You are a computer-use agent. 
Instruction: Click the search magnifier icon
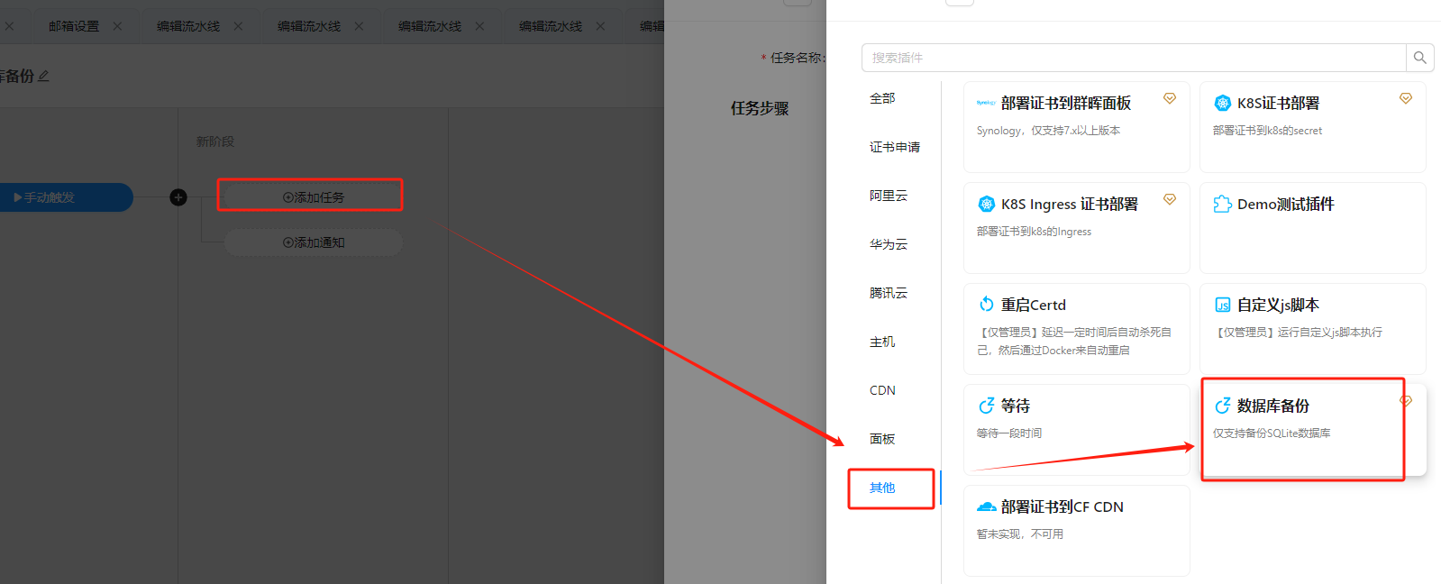click(1419, 58)
